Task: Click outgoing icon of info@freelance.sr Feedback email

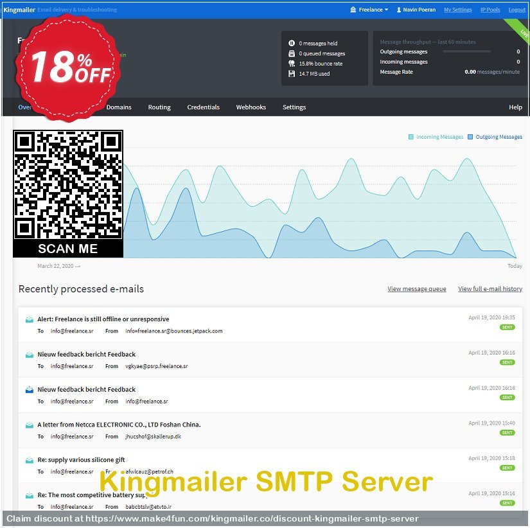Action: tap(30, 390)
